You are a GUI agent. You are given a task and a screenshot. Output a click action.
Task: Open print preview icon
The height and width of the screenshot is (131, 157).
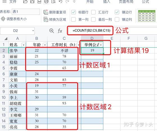[53, 1]
